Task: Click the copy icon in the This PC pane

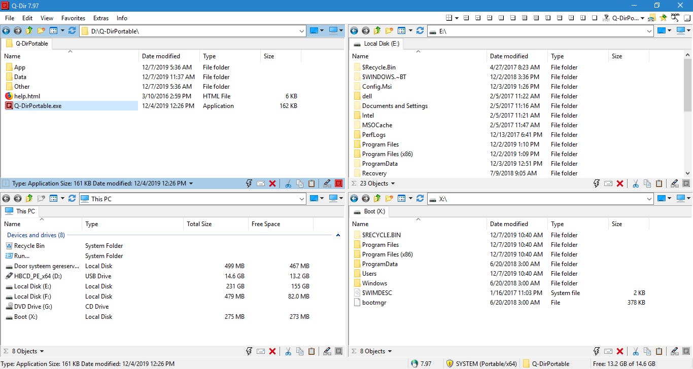Action: point(300,351)
